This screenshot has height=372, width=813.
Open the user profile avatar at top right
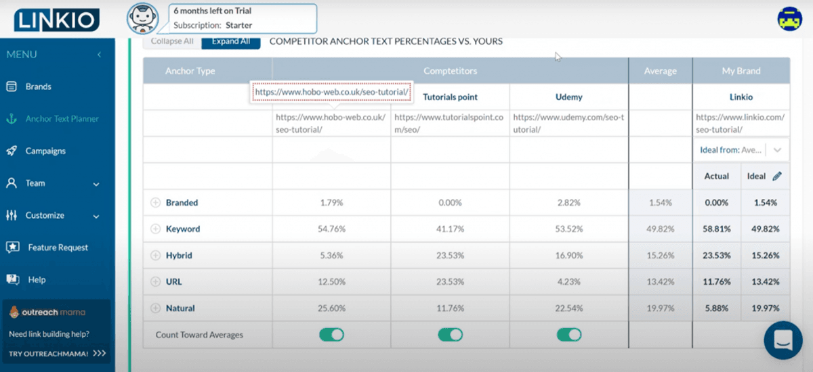[x=790, y=19]
